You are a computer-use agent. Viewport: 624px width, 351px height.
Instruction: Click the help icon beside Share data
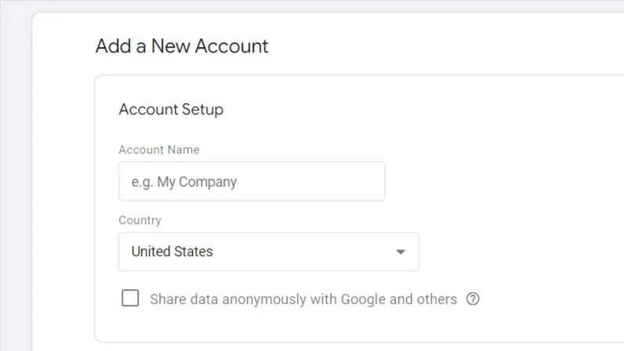pos(473,299)
